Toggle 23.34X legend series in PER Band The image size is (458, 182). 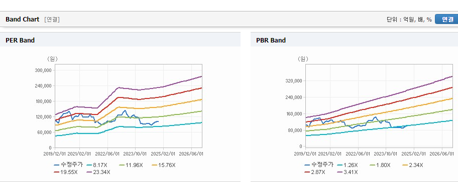(x=98, y=172)
